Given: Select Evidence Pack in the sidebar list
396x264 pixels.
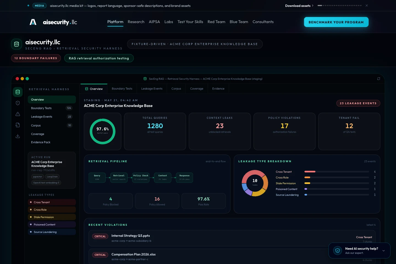Looking at the screenshot, I should click(x=52, y=142).
